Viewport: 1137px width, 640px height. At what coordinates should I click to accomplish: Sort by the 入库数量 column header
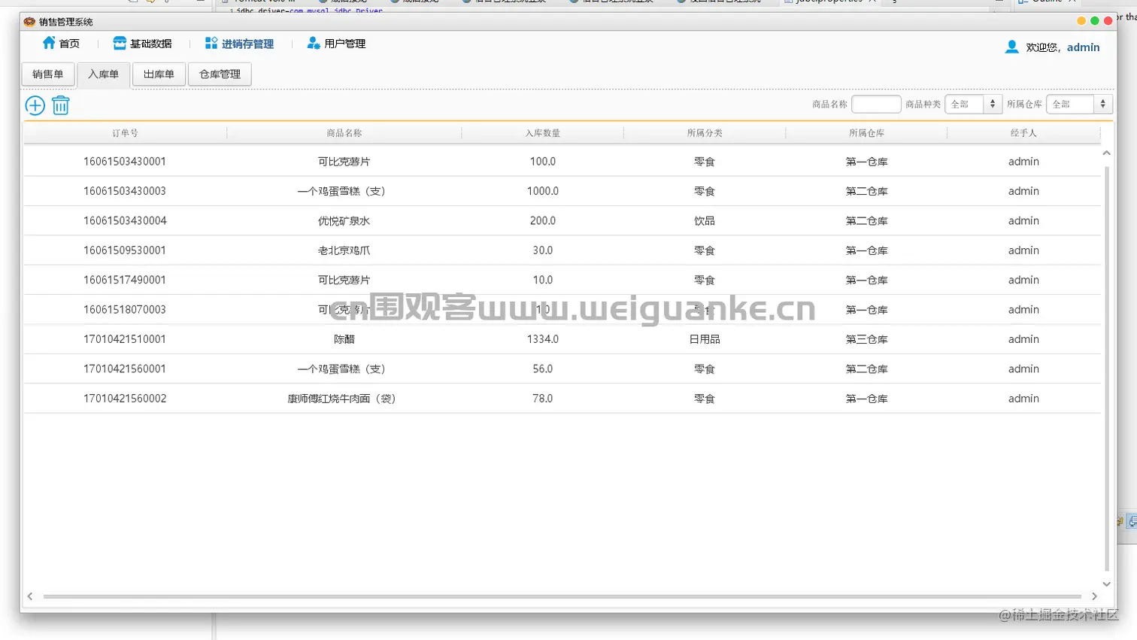coord(543,133)
